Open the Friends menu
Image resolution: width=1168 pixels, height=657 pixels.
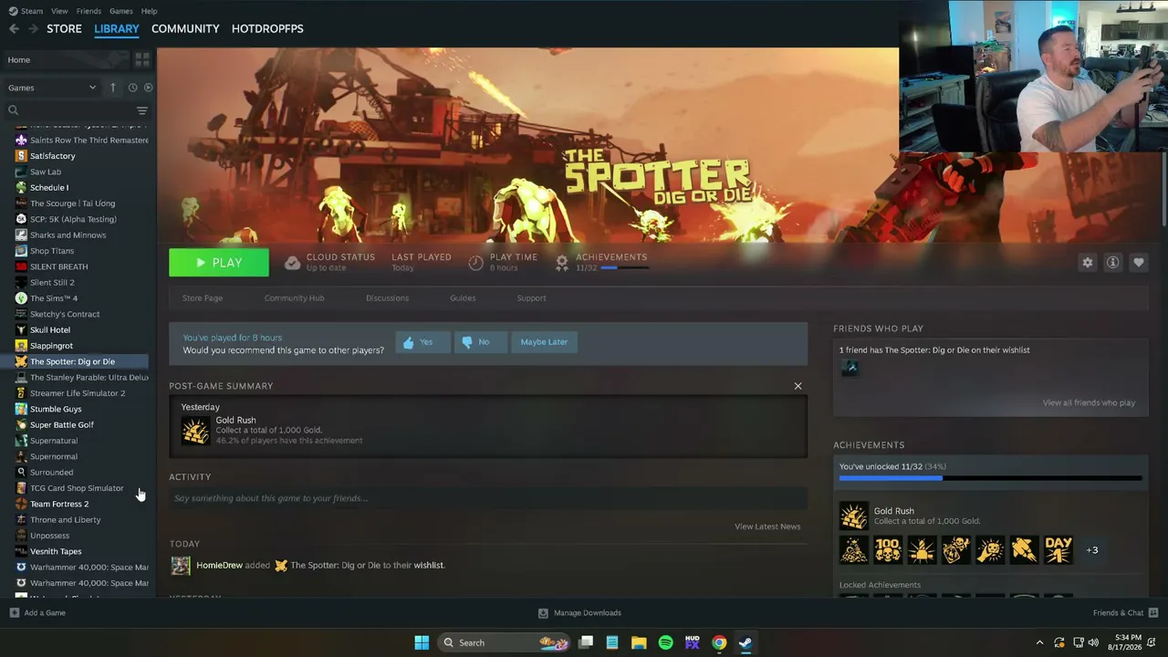[89, 11]
